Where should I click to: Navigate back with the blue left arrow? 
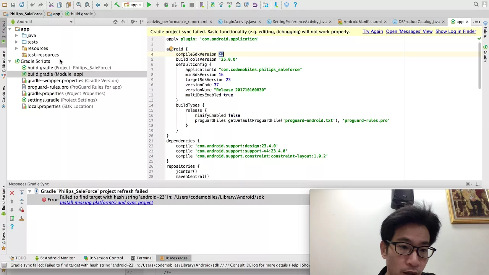[98, 5]
